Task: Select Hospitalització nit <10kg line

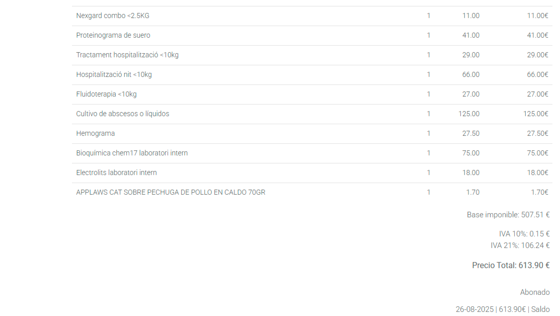Action: click(114, 74)
